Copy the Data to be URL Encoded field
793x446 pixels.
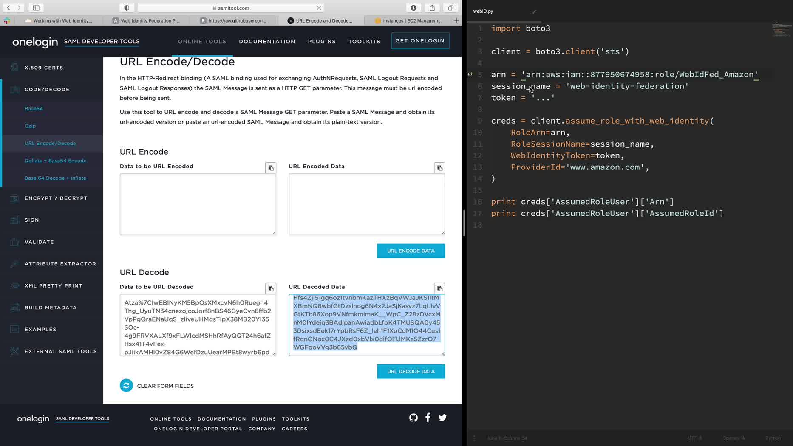271,168
